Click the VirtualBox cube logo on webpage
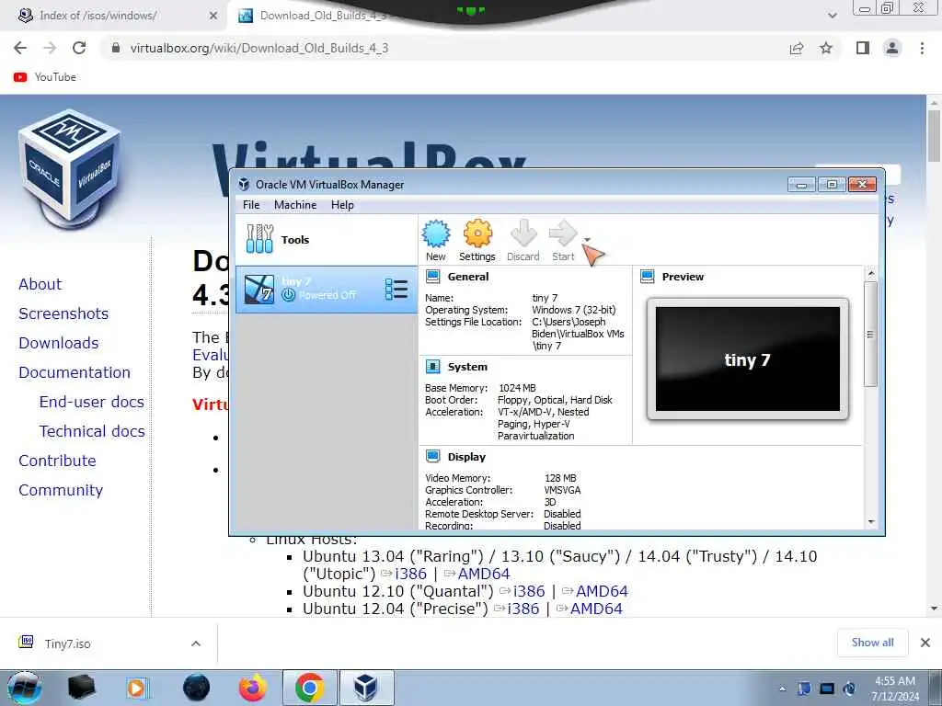Viewport: 942px width, 706px height. point(70,167)
